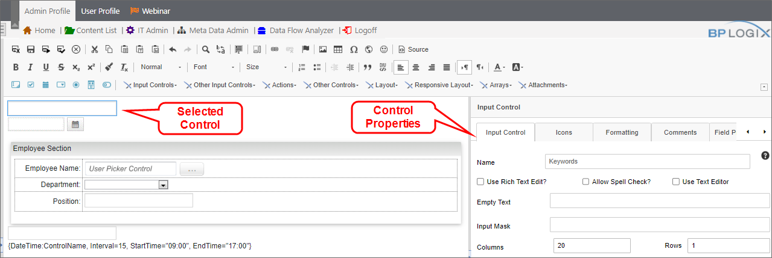The height and width of the screenshot is (258, 772).
Task: Insert special character with the Omega icon
Action: pyautogui.click(x=354, y=49)
